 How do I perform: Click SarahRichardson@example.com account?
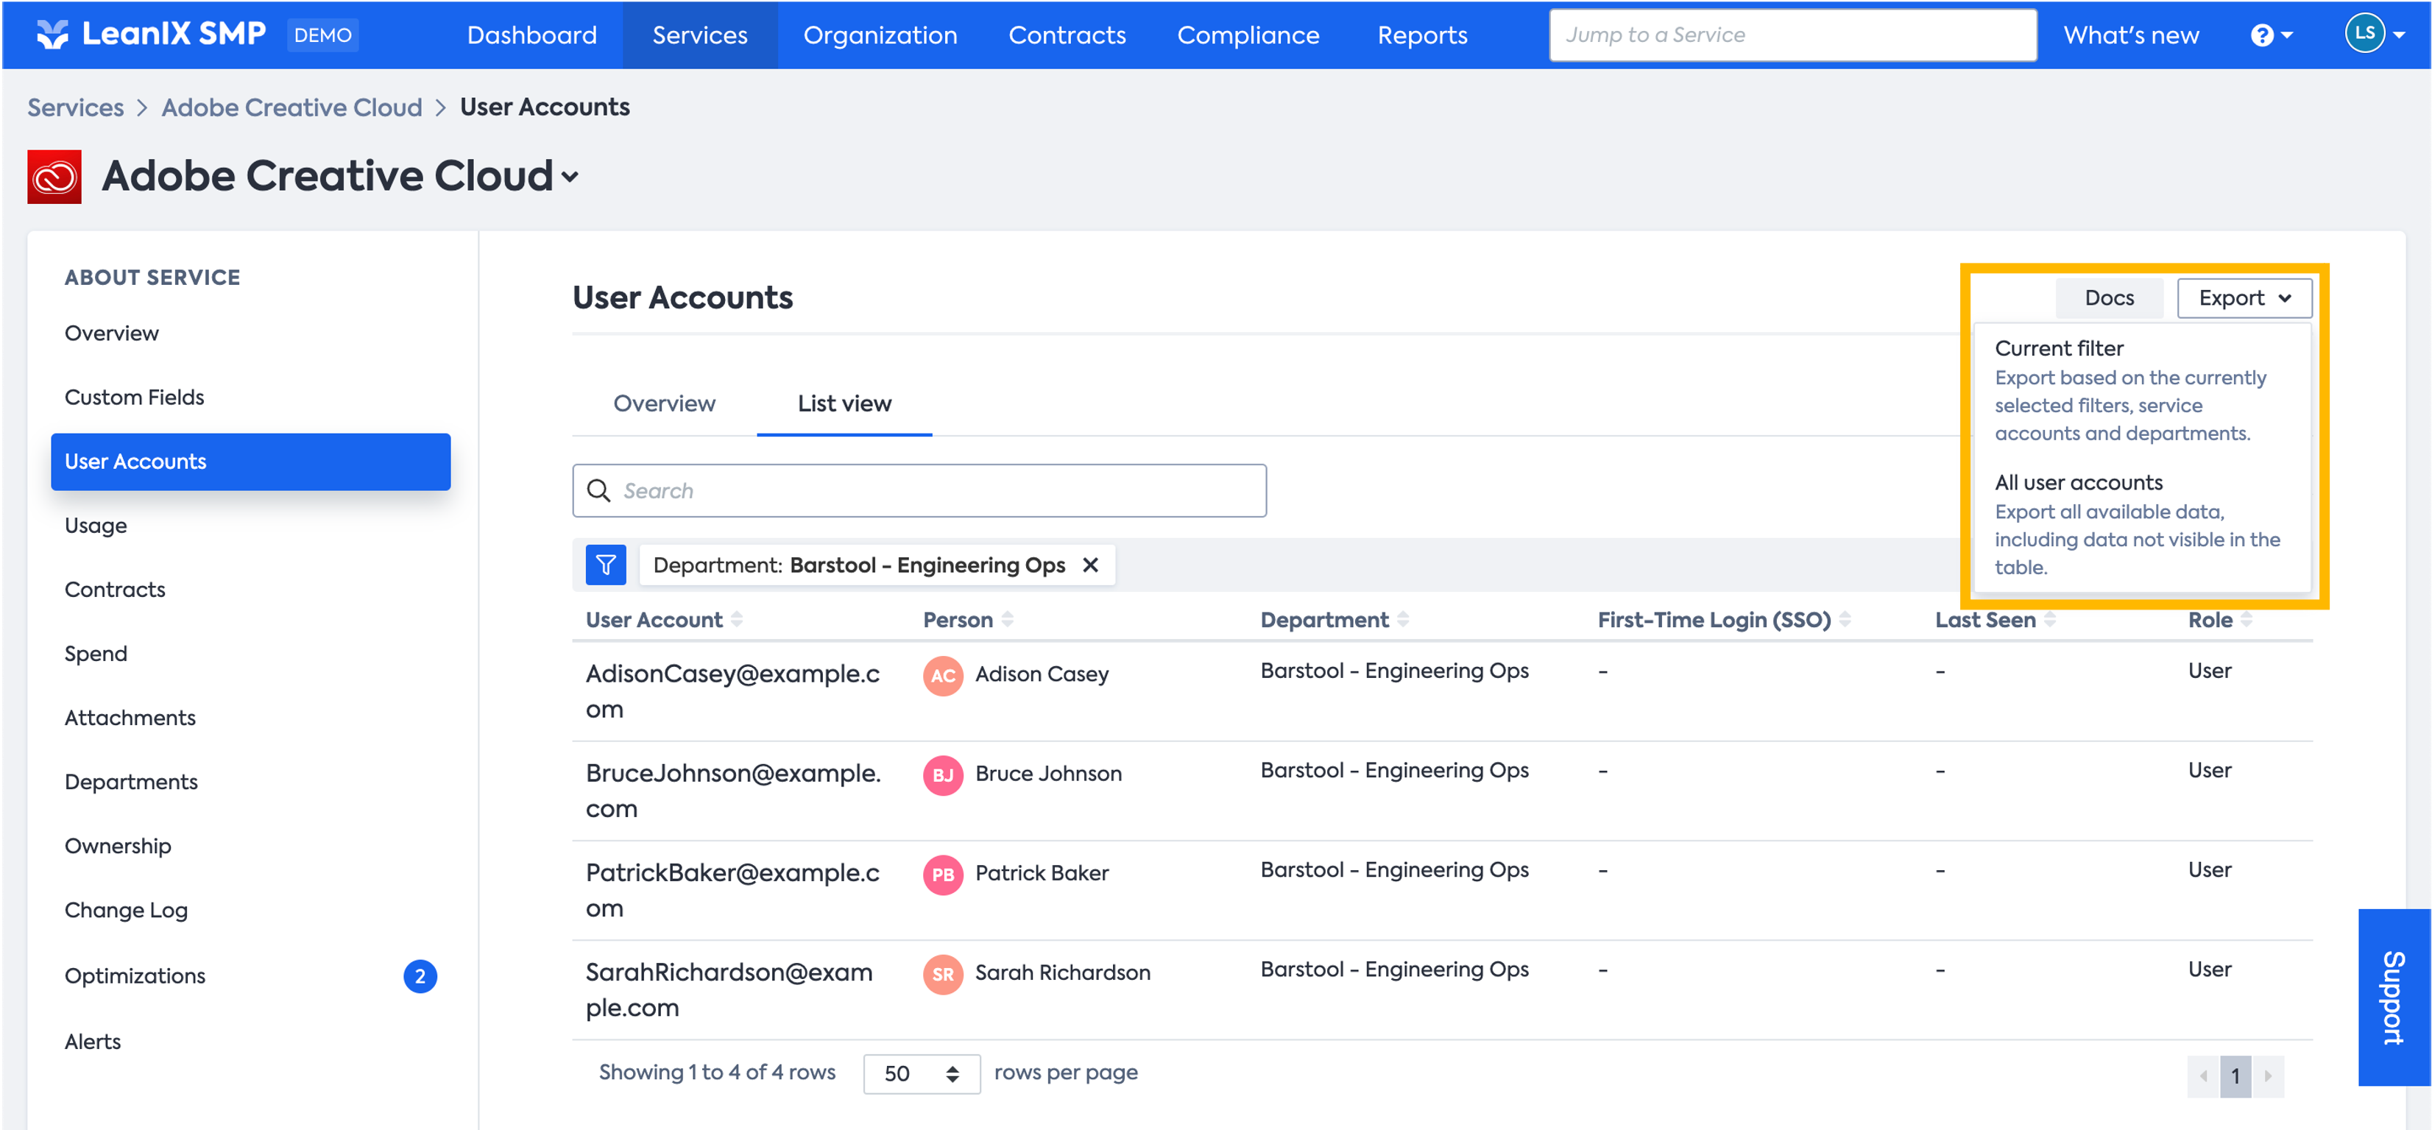[x=729, y=989]
